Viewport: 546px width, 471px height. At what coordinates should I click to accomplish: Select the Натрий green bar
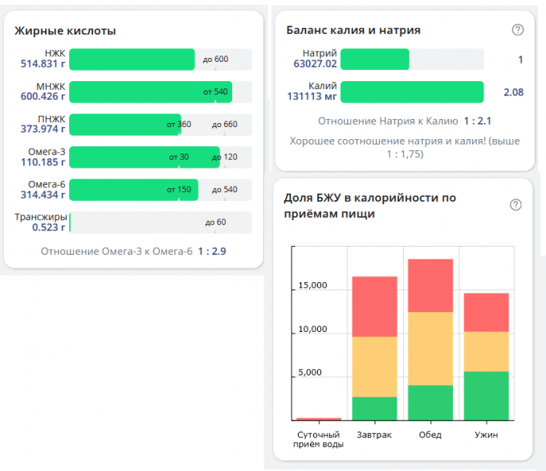pyautogui.click(x=375, y=59)
